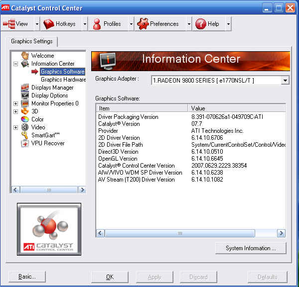Click the tree panel horizontal scrollbar thumb

click(x=49, y=190)
